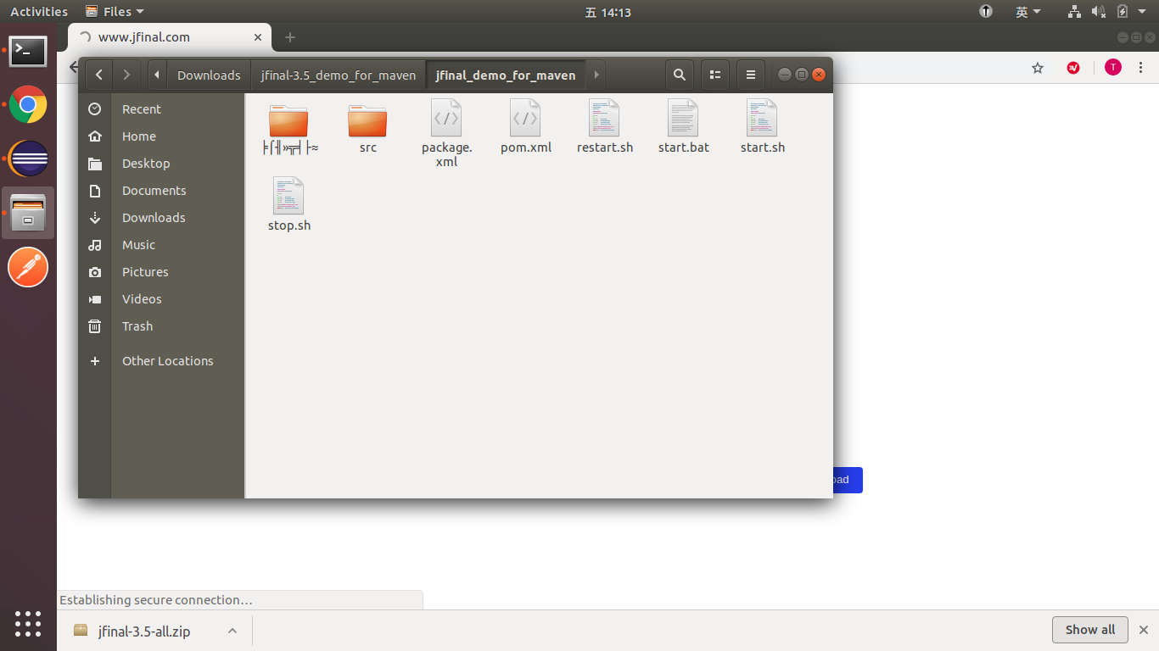Click volume icon in top bar
1159x651 pixels.
click(x=1098, y=12)
